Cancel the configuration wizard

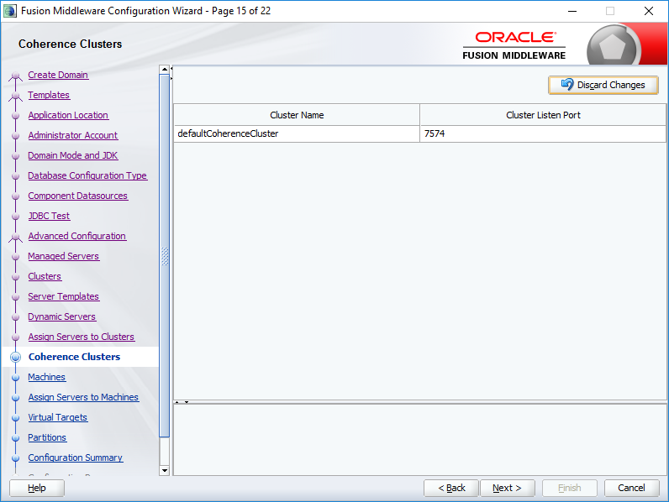pos(631,488)
